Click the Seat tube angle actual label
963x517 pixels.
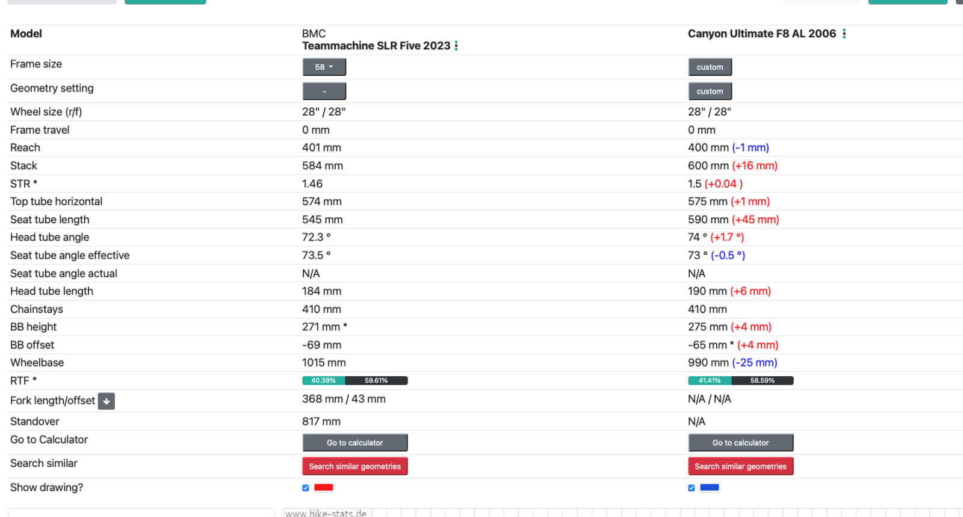pyautogui.click(x=64, y=273)
